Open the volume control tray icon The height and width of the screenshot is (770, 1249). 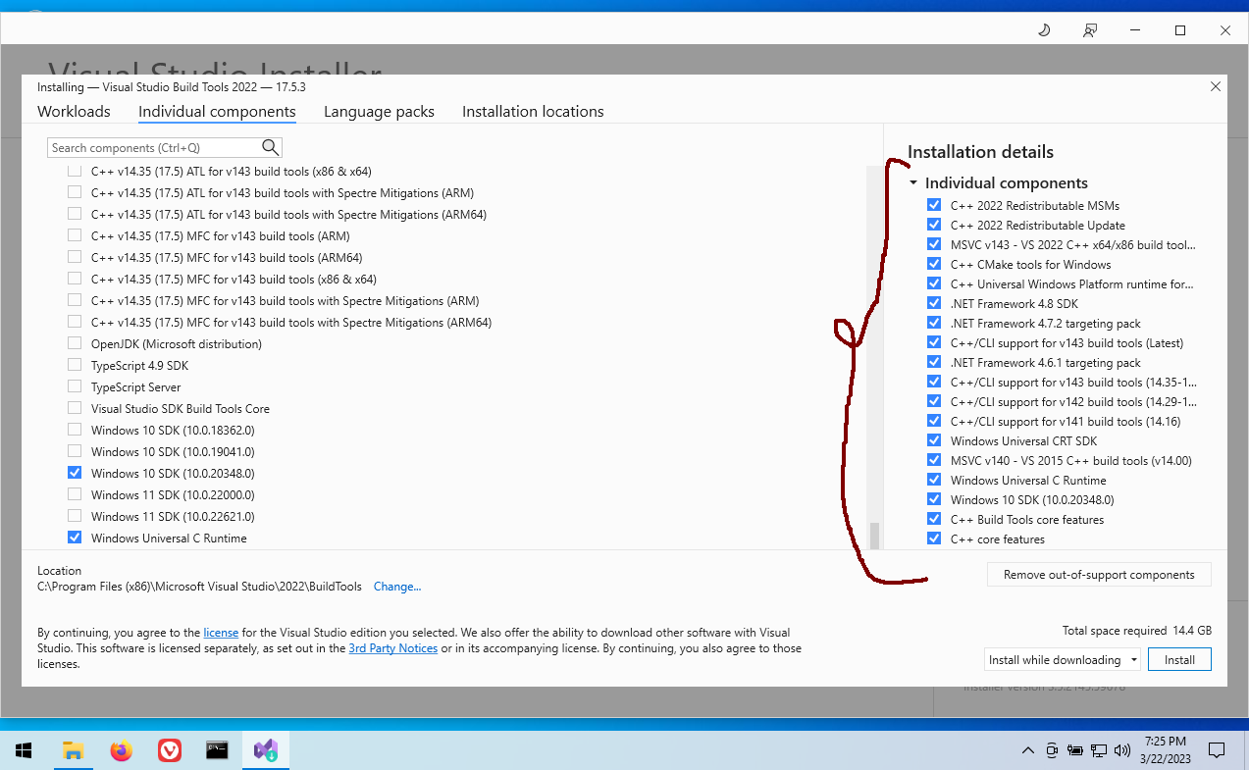click(1122, 750)
